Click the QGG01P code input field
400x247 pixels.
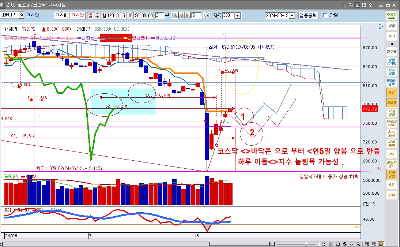[10, 15]
